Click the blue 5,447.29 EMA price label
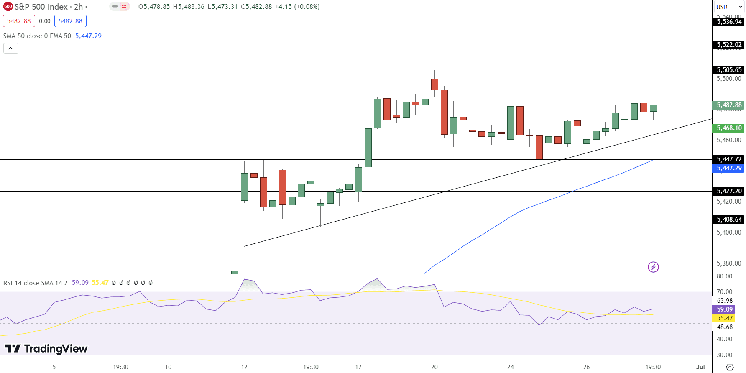The image size is (746, 373). (x=729, y=168)
